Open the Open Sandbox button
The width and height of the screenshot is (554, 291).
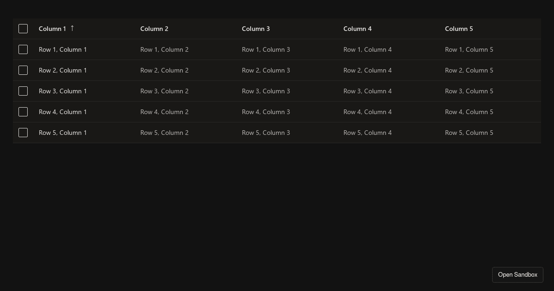point(518,275)
